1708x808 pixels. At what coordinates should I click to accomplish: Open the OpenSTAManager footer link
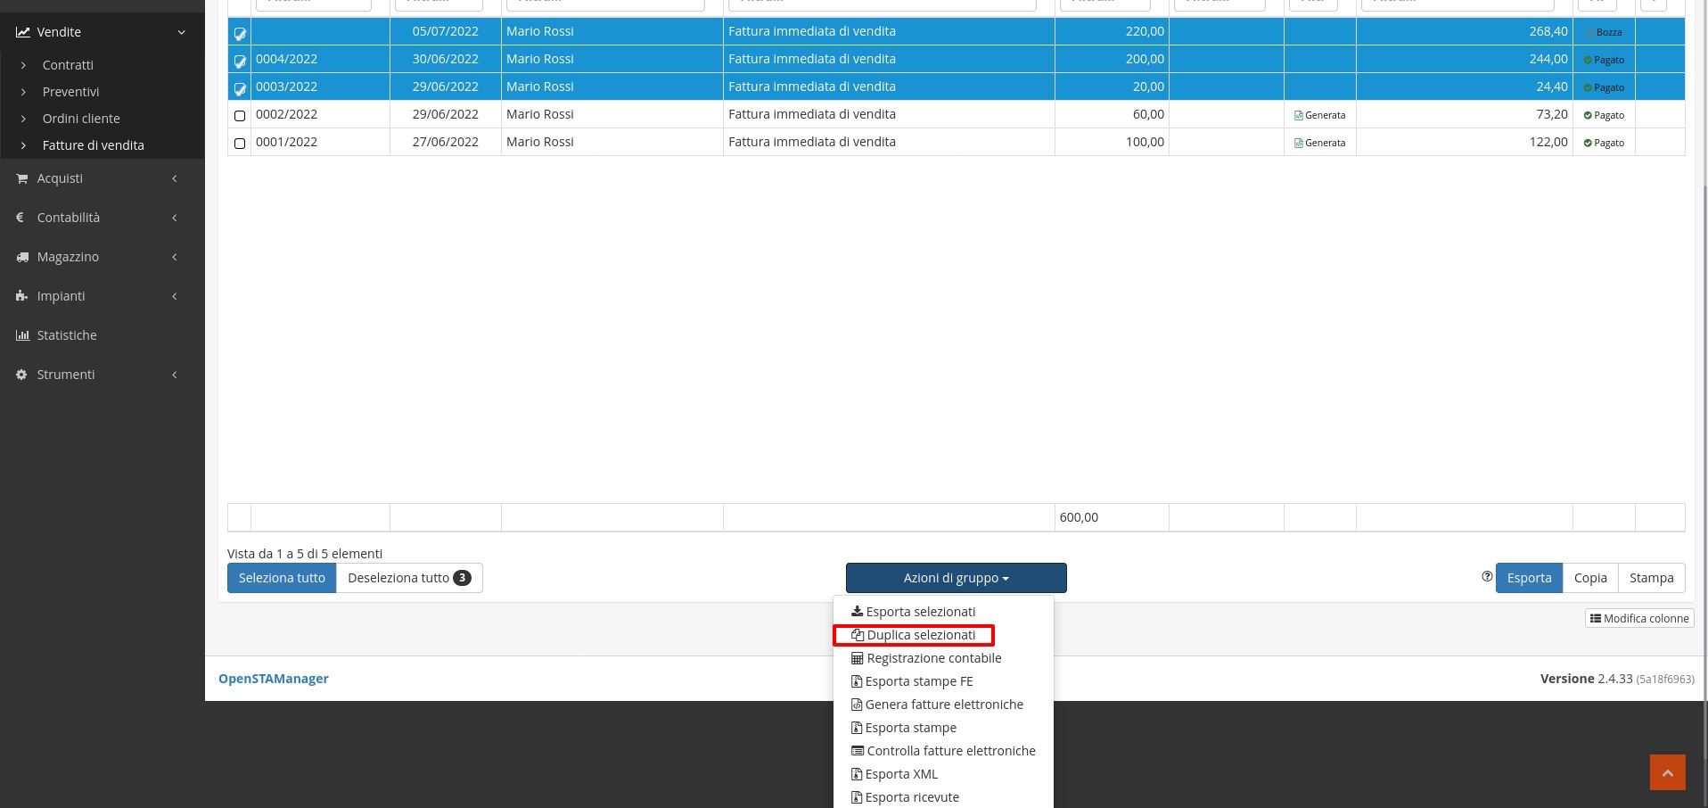coord(274,679)
